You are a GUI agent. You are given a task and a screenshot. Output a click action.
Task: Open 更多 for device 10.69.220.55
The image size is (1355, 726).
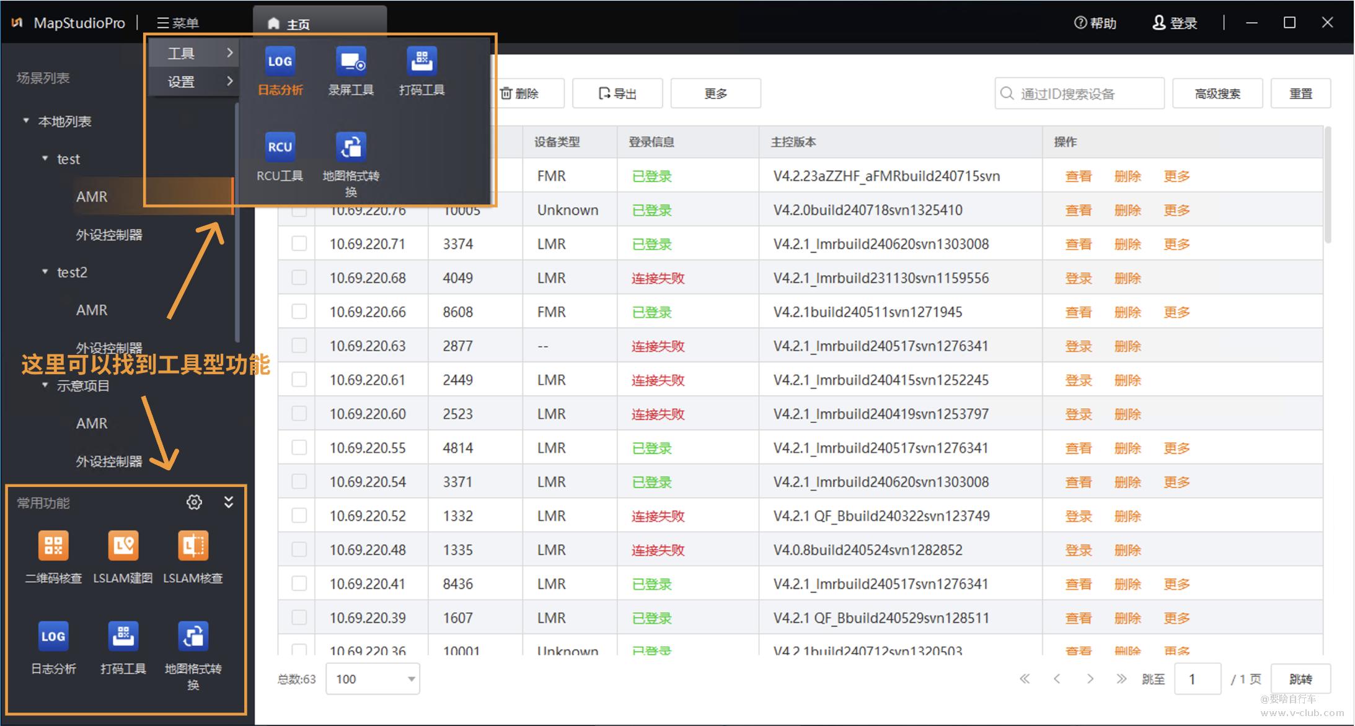click(1176, 448)
